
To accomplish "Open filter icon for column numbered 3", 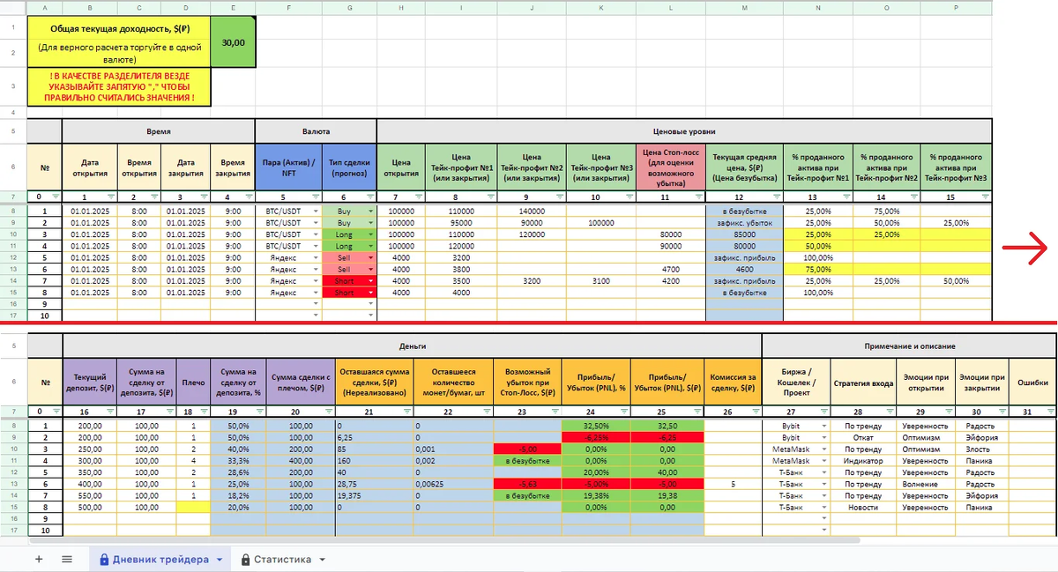I will 203,197.
